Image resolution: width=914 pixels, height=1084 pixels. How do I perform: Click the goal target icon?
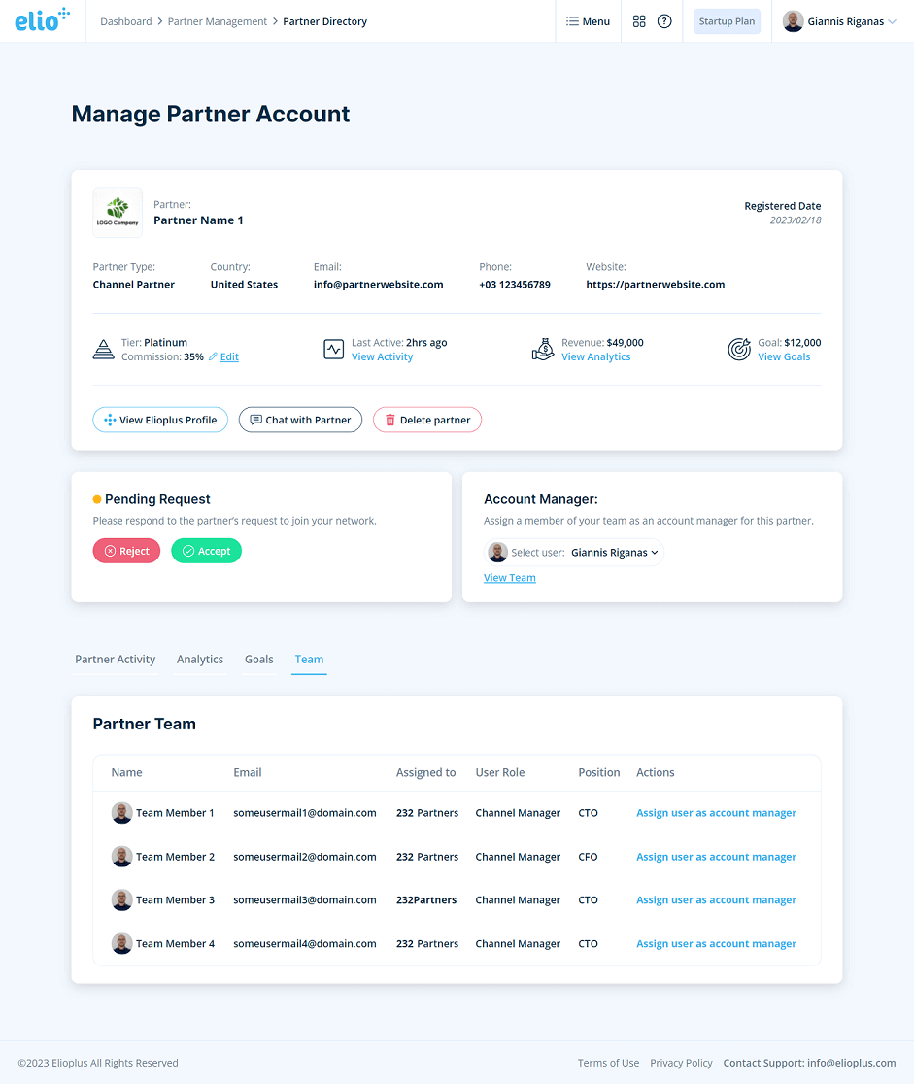(739, 349)
